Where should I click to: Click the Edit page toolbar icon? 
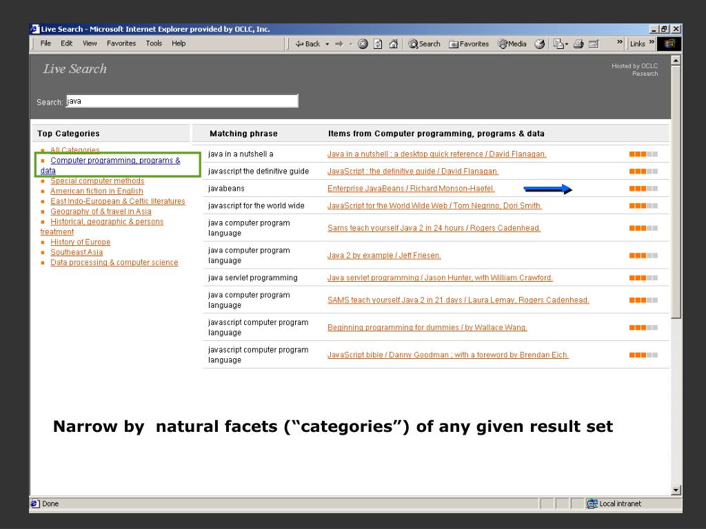point(594,43)
